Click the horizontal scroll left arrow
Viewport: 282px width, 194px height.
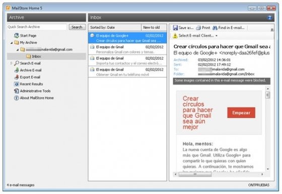pos(176,174)
